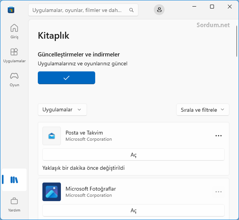Select the Kitaplık library icon in sidebar

pyautogui.click(x=14, y=180)
